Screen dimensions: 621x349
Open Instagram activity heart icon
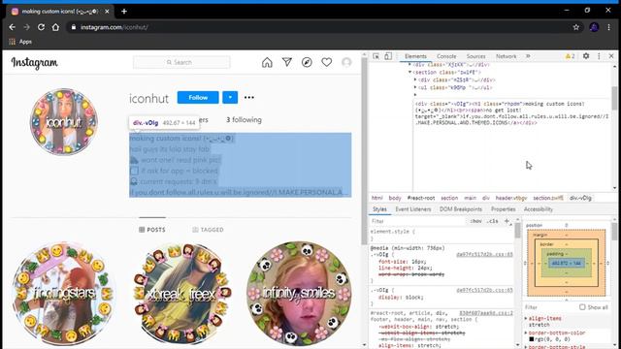coord(326,62)
